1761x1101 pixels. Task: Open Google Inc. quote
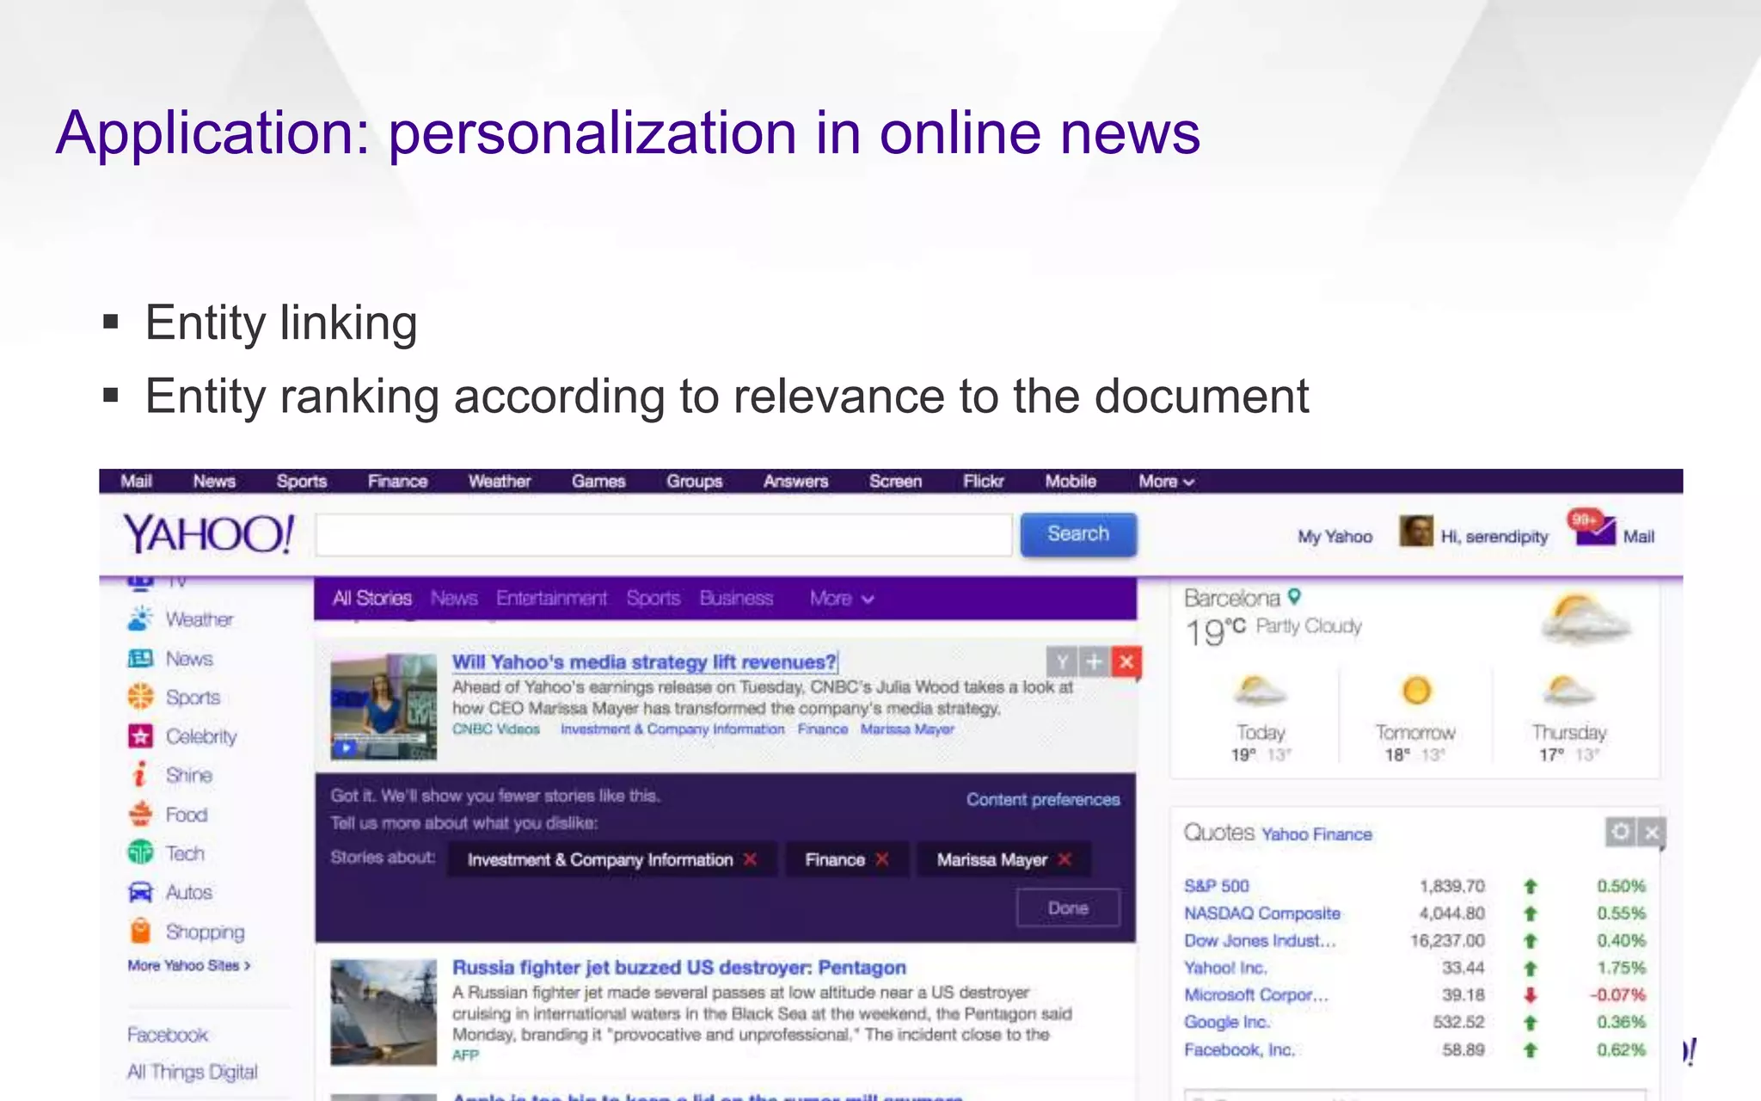1226,1022
